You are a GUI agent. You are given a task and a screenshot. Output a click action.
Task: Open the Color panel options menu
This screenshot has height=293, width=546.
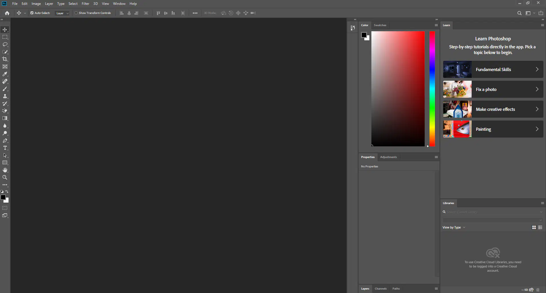tap(436, 25)
